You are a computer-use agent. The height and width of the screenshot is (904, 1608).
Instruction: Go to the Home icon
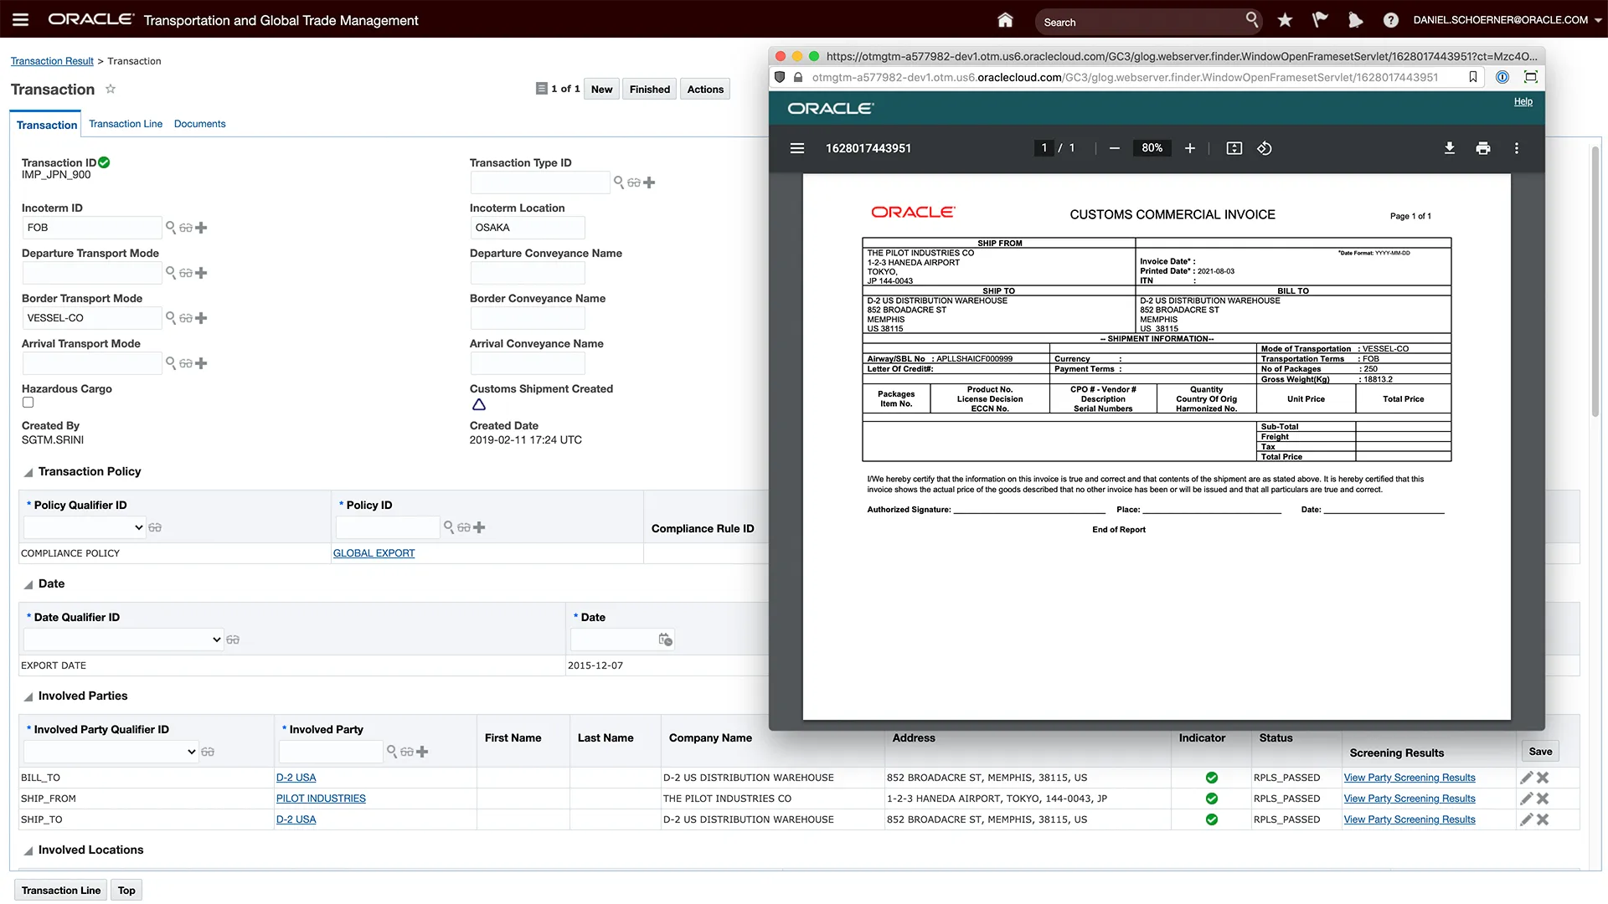(1005, 19)
